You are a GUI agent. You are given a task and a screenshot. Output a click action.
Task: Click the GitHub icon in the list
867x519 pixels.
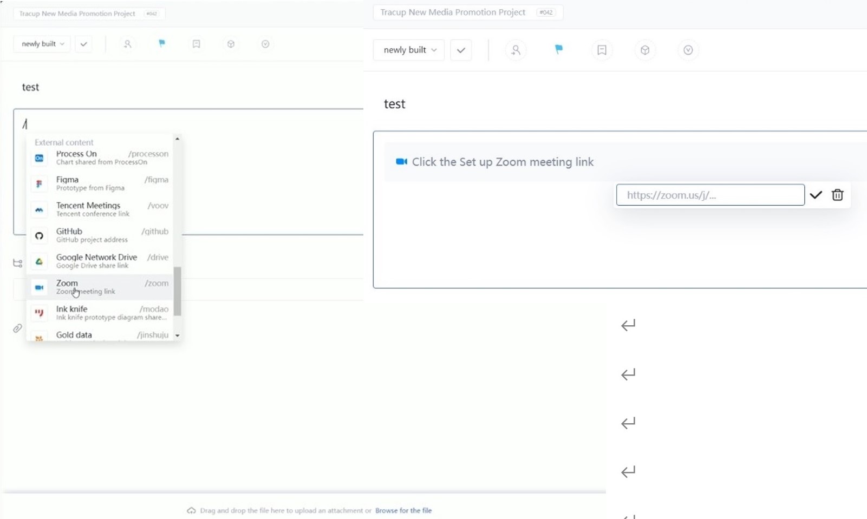(x=39, y=235)
